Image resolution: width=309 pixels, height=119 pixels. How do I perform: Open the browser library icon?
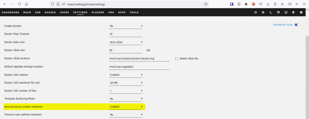[282, 4]
